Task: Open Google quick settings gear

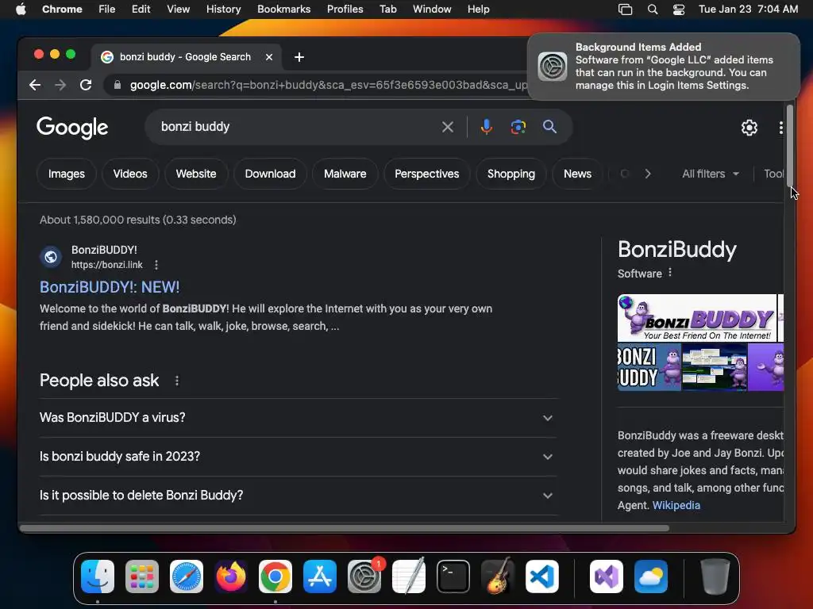Action: tap(749, 128)
